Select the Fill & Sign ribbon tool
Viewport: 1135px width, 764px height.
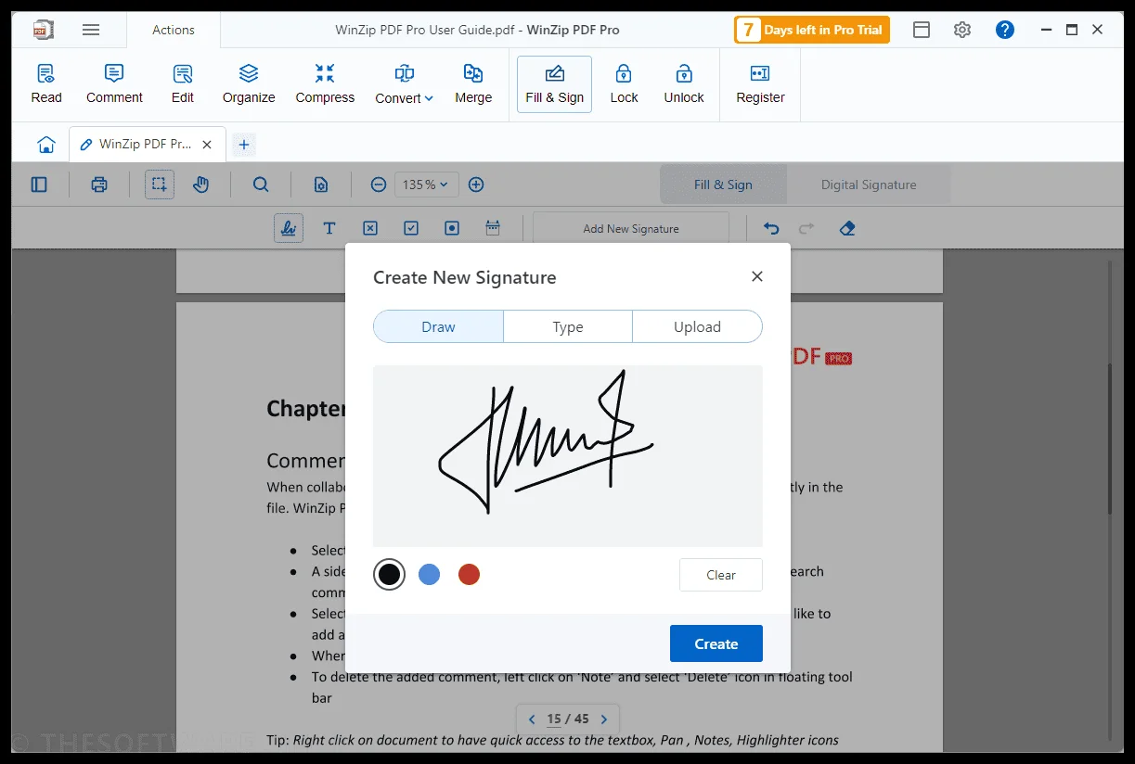point(554,84)
